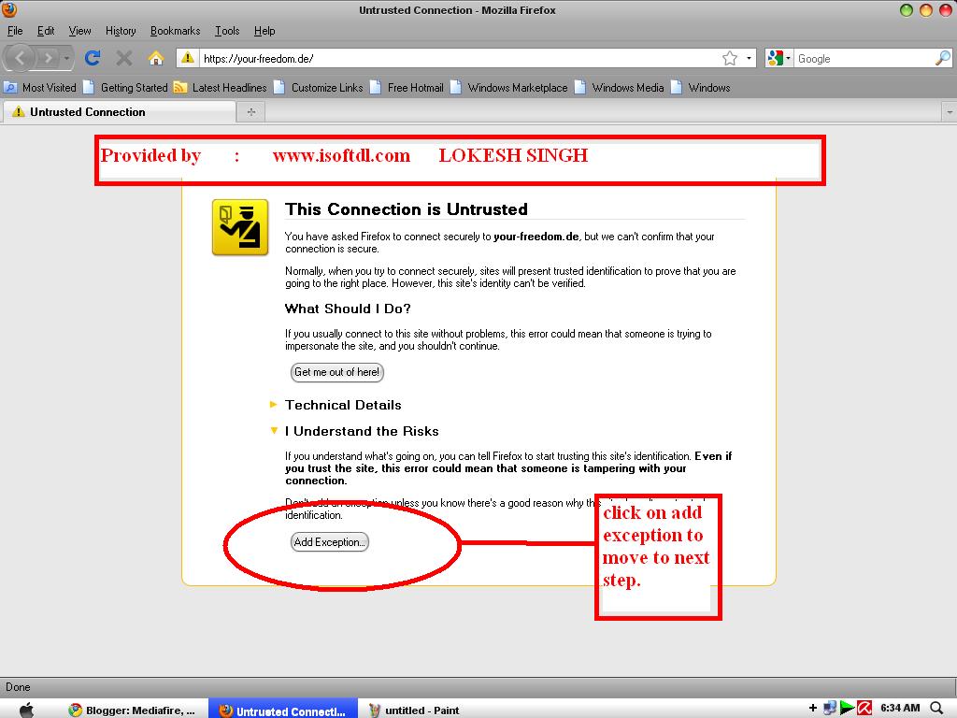Click the Back navigation arrow
The image size is (957, 718).
click(x=20, y=58)
